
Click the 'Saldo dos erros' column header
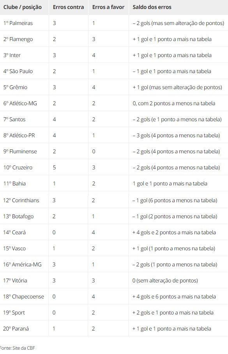point(152,7)
